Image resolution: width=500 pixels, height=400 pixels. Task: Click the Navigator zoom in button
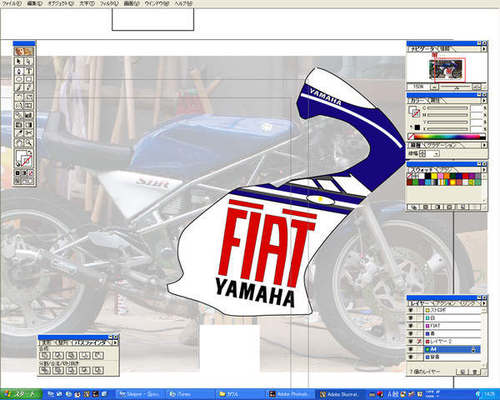pos(477,87)
